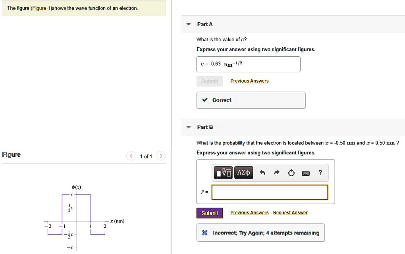Go to previous figure arrow
This screenshot has height=254, width=405.
131,156
